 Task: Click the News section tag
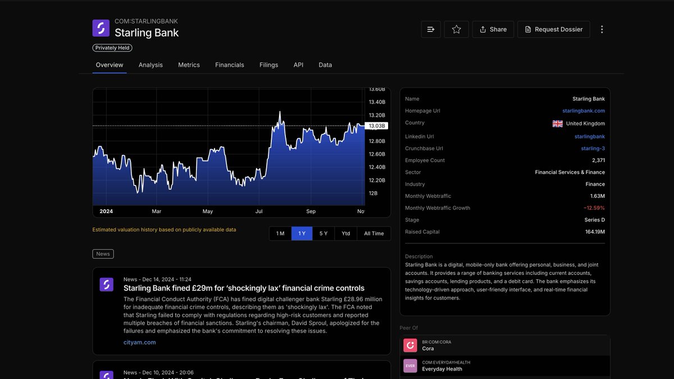[103, 254]
